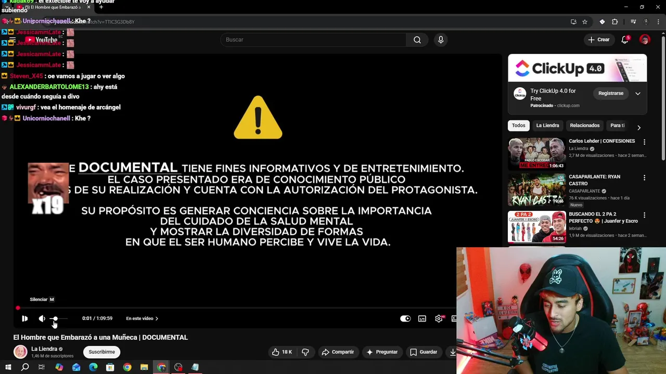Click the download arrow beside Guardar

(452, 352)
